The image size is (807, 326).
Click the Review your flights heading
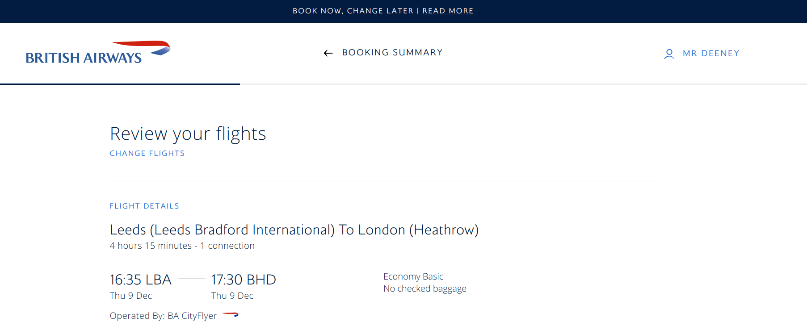click(188, 134)
